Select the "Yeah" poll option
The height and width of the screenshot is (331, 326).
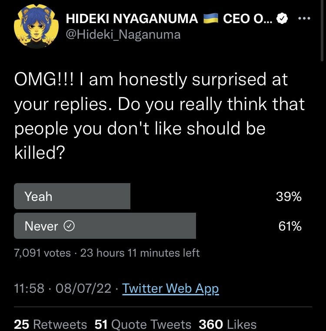[72, 197]
